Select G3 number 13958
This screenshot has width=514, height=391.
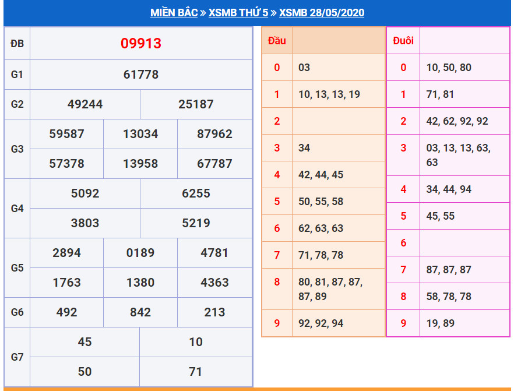tap(140, 164)
